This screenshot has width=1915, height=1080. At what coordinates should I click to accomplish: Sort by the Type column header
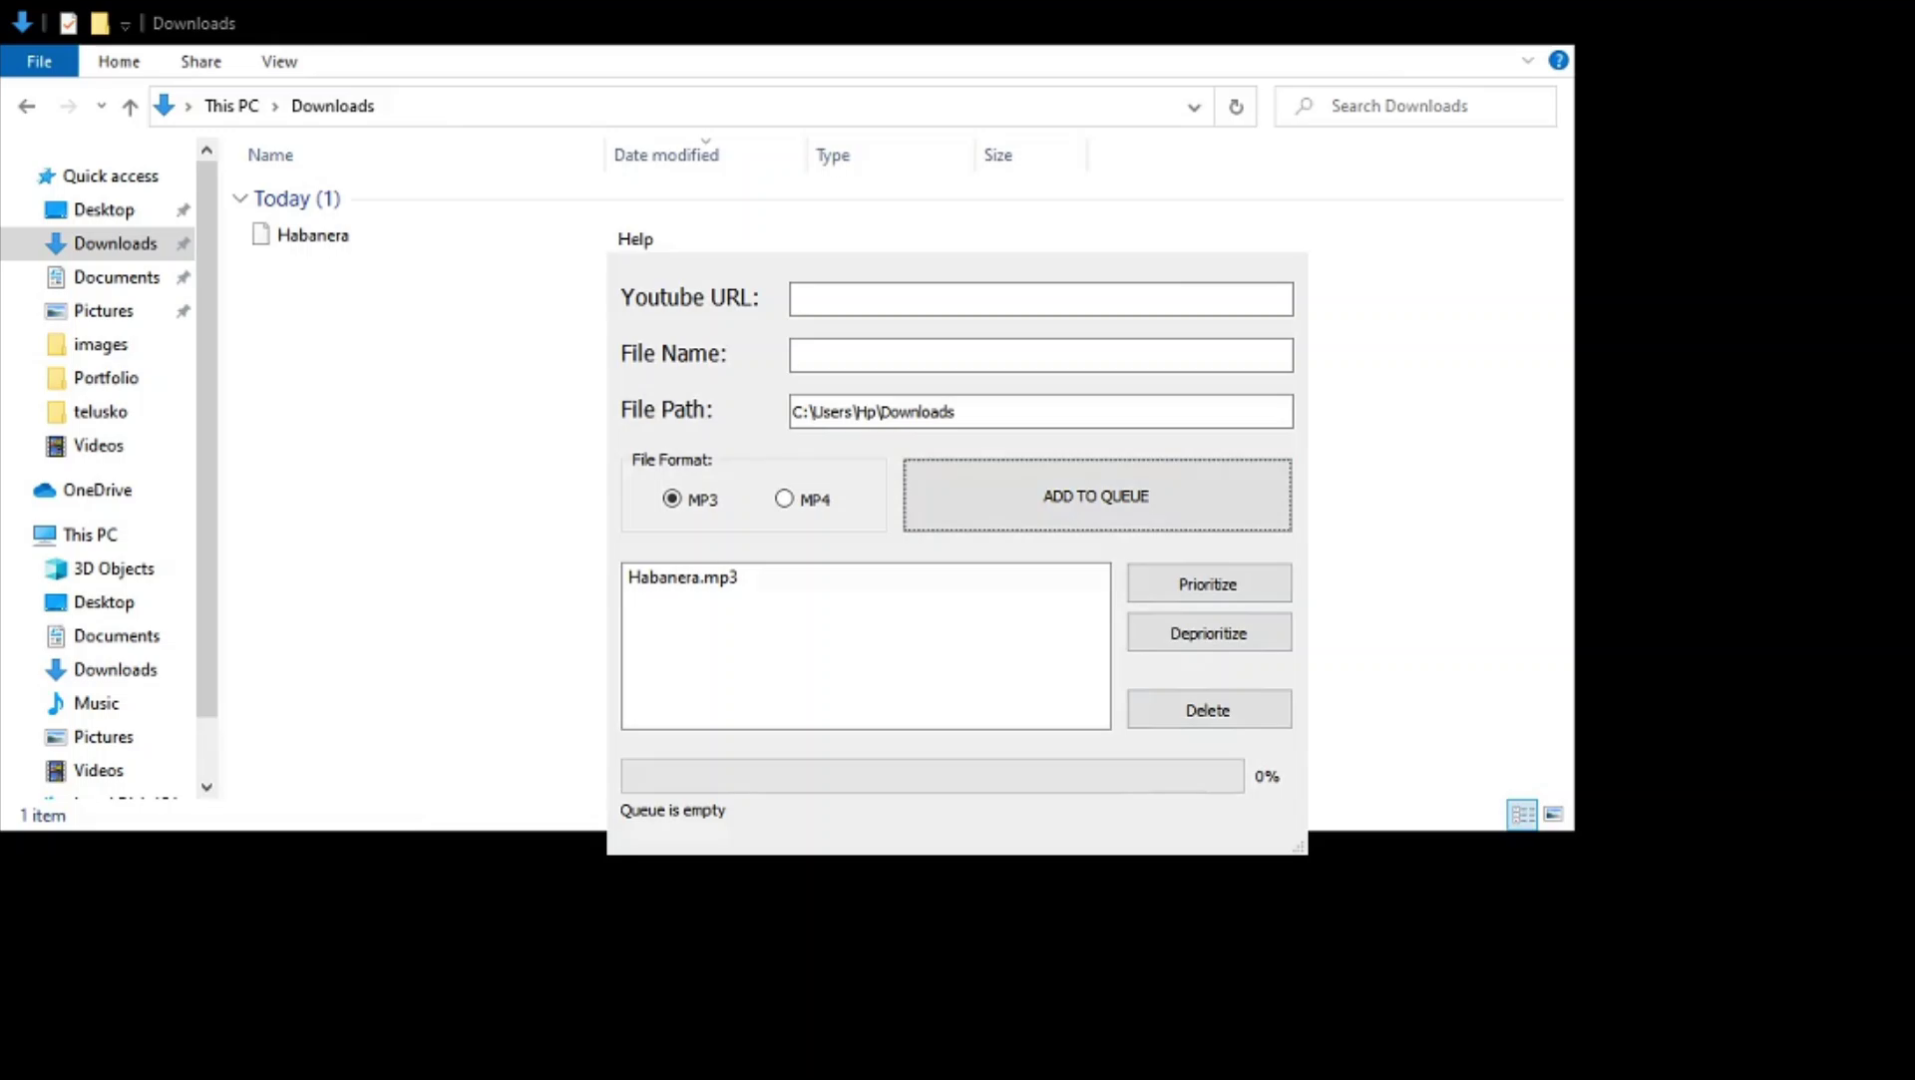[833, 155]
